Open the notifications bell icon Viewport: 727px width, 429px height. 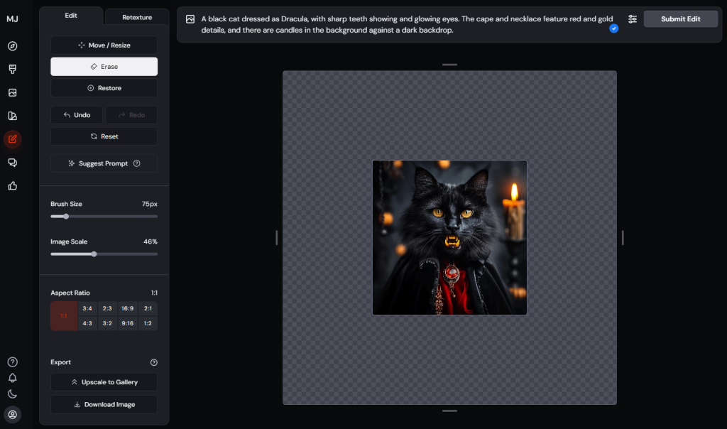[12, 378]
